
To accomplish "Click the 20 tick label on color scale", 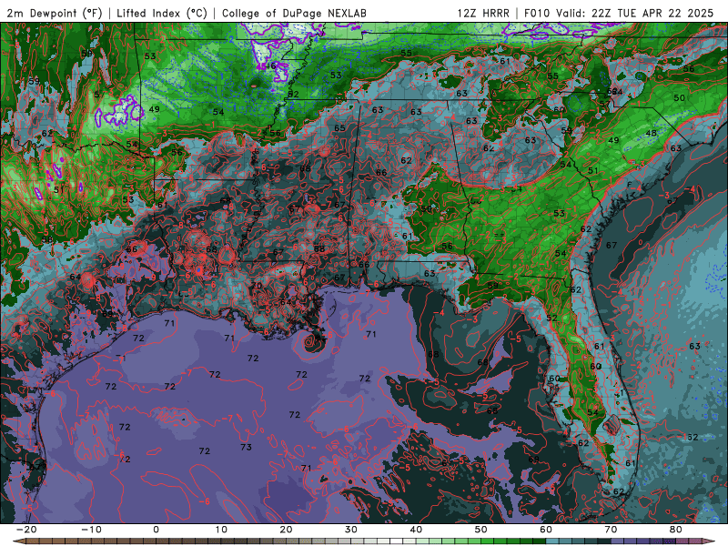I will click(x=286, y=530).
